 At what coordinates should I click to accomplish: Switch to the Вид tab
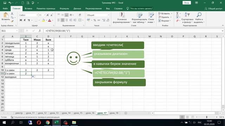point(108,8)
